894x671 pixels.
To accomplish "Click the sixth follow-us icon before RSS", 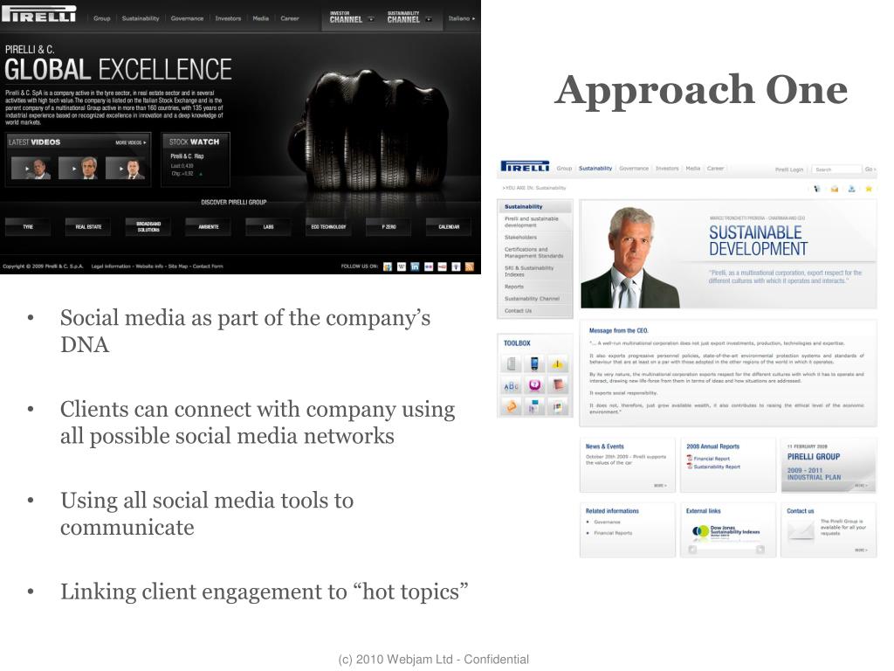I will pos(456,266).
